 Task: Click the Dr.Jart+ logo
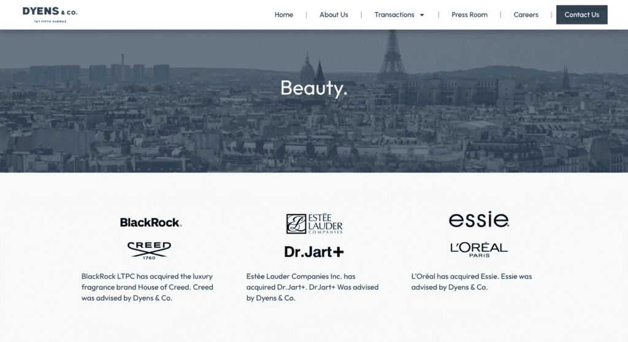(x=314, y=252)
